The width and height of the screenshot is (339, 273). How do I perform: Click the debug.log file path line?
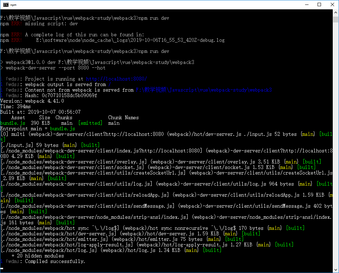pos(130,40)
